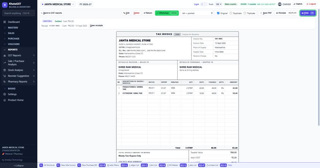Click the Alt+H HSN Master badge
This screenshot has width=320, height=168.
point(162,165)
